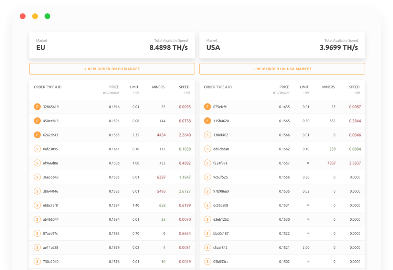Image resolution: width=393 pixels, height=270 pixels.
Task: Sort the USA table by SPEED column
Action: click(x=354, y=87)
